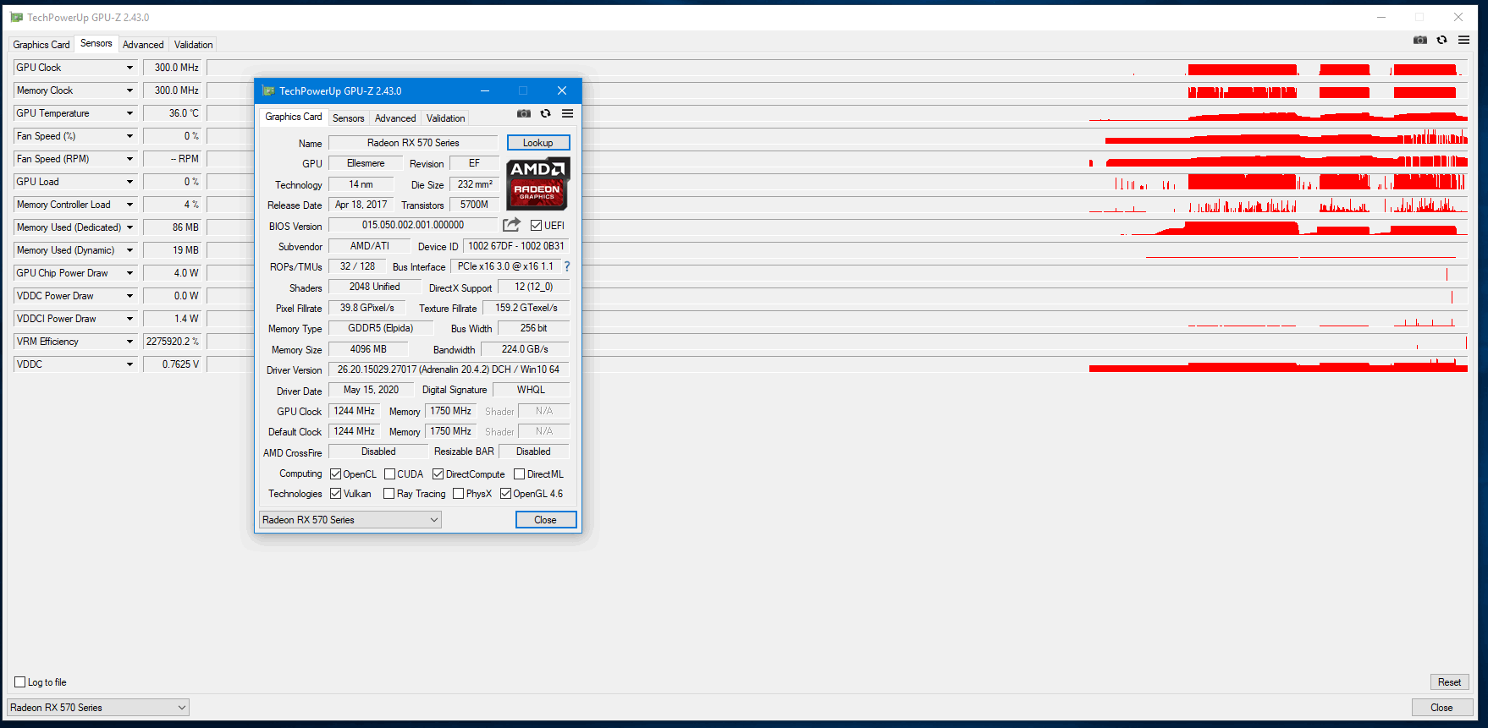Enable the Log to file checkbox

pyautogui.click(x=19, y=682)
